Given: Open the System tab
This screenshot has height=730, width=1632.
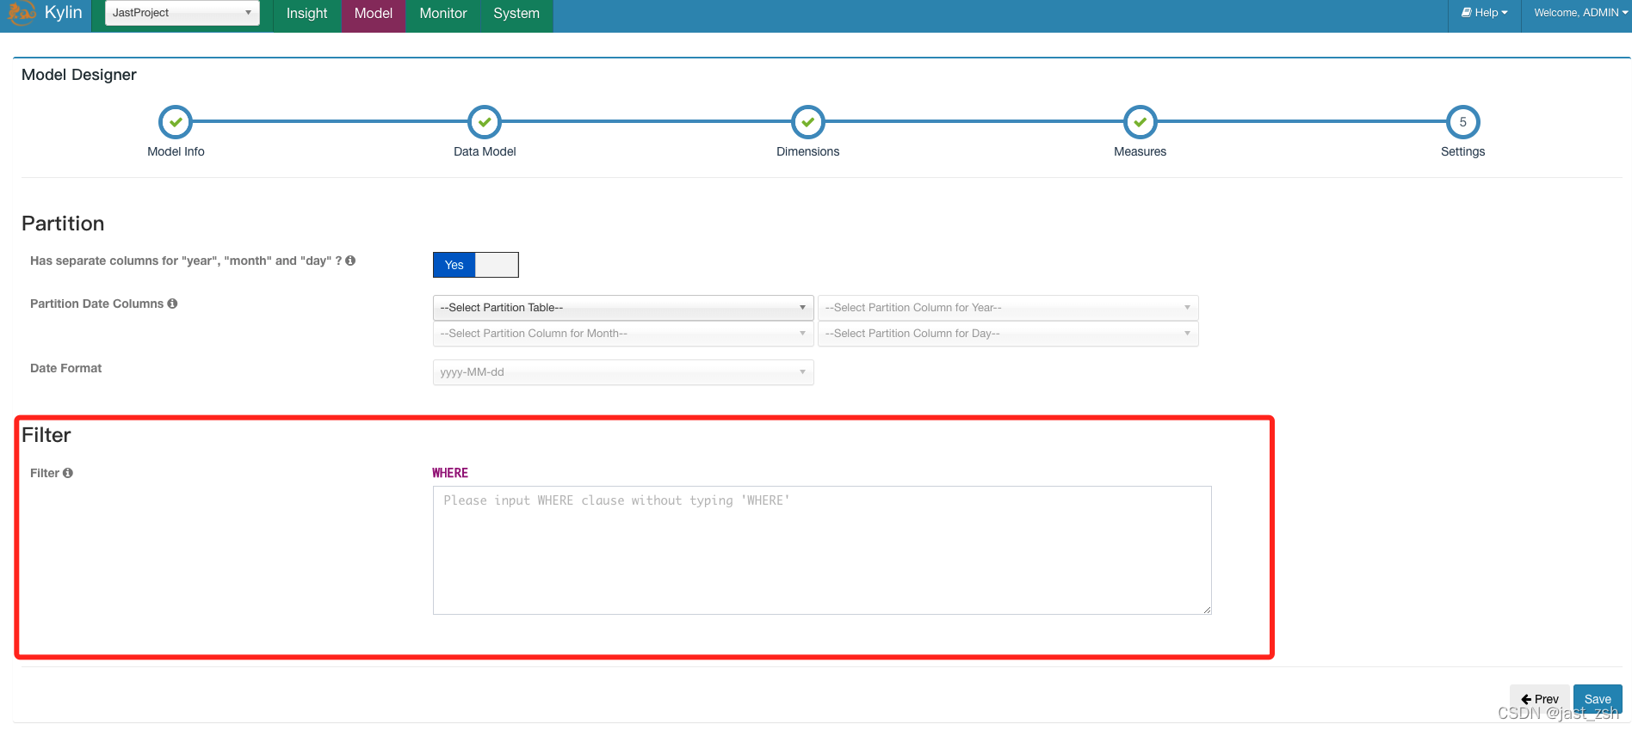Looking at the screenshot, I should point(516,14).
